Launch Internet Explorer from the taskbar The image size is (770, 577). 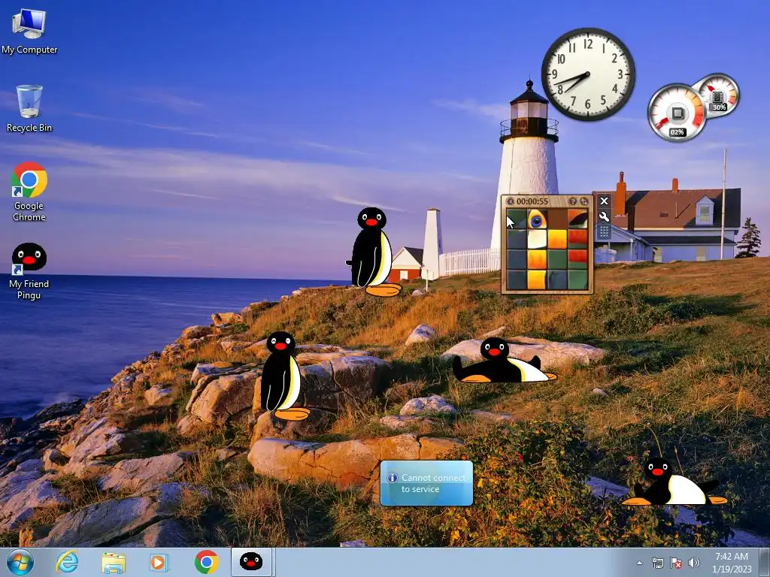click(x=67, y=562)
